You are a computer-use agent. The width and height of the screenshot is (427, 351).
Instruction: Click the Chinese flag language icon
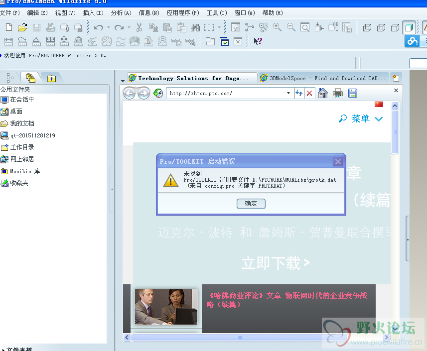[379, 104]
